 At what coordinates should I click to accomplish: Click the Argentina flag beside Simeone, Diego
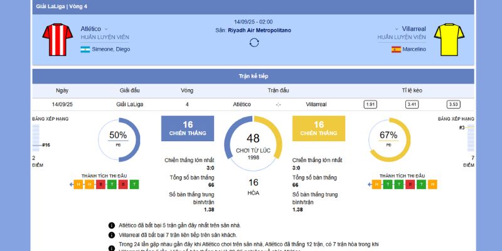(85, 50)
